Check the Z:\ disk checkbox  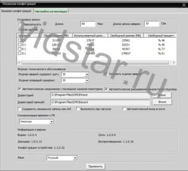point(20,53)
